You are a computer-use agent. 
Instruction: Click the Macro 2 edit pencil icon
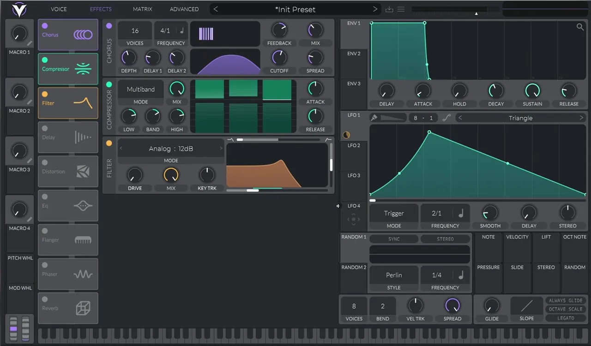click(x=30, y=102)
